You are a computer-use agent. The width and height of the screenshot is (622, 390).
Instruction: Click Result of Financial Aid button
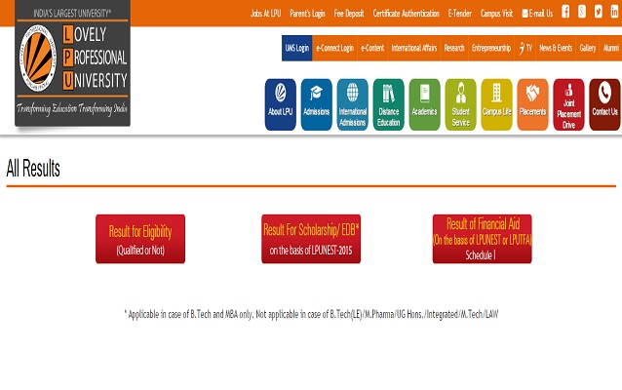point(482,239)
